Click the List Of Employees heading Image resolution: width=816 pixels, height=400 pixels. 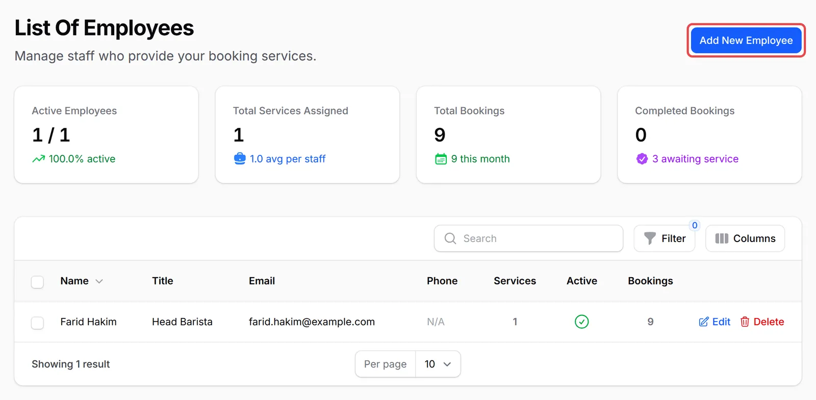(x=104, y=28)
